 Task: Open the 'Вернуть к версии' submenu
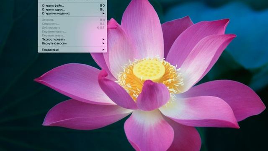click(x=72, y=43)
